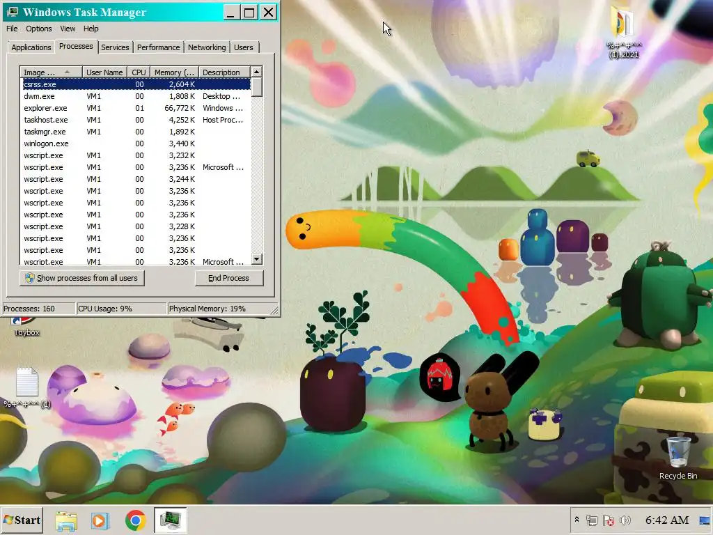Open the Start menu
The width and height of the screenshot is (713, 535).
click(22, 520)
